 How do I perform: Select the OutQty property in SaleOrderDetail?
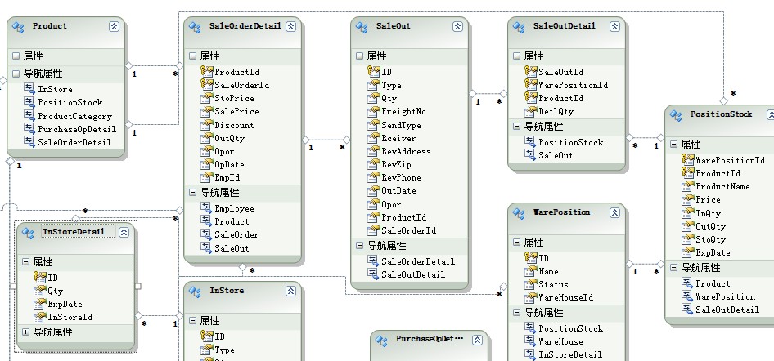click(230, 138)
